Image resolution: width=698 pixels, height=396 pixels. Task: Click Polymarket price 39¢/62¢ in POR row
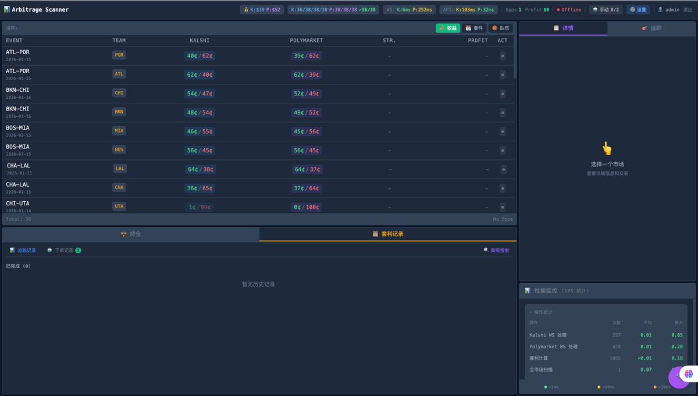[x=307, y=56]
